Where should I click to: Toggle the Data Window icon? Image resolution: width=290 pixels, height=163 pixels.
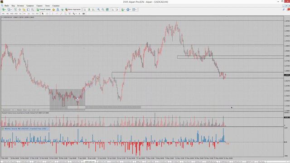pos(19,10)
